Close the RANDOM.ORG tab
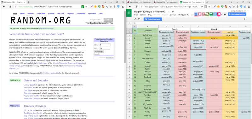The image size is (252, 119). click(x=25, y=2)
